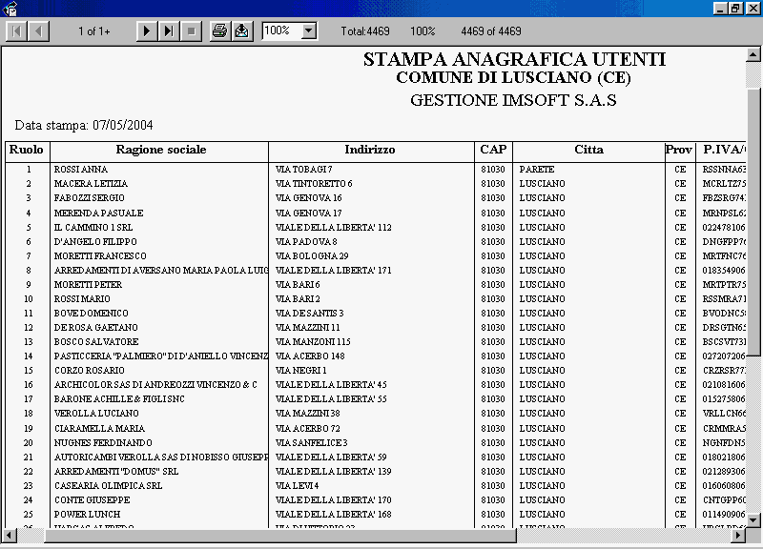Click the address "VIA DE SANTIS 3"
763x549 pixels.
coord(309,314)
